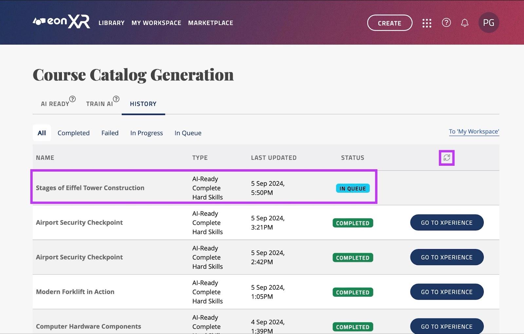The image size is (524, 334).
Task: Click the STATUS column header
Action: click(x=353, y=158)
